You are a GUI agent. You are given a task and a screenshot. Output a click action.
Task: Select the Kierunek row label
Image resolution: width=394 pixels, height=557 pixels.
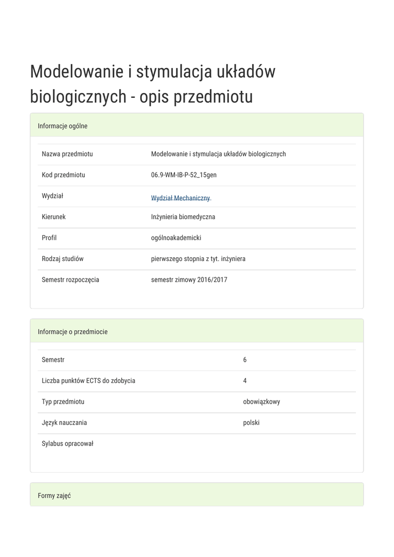tap(54, 217)
